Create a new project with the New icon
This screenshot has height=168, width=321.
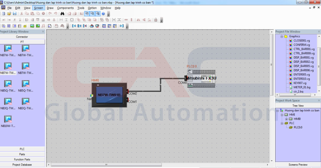[4, 13]
